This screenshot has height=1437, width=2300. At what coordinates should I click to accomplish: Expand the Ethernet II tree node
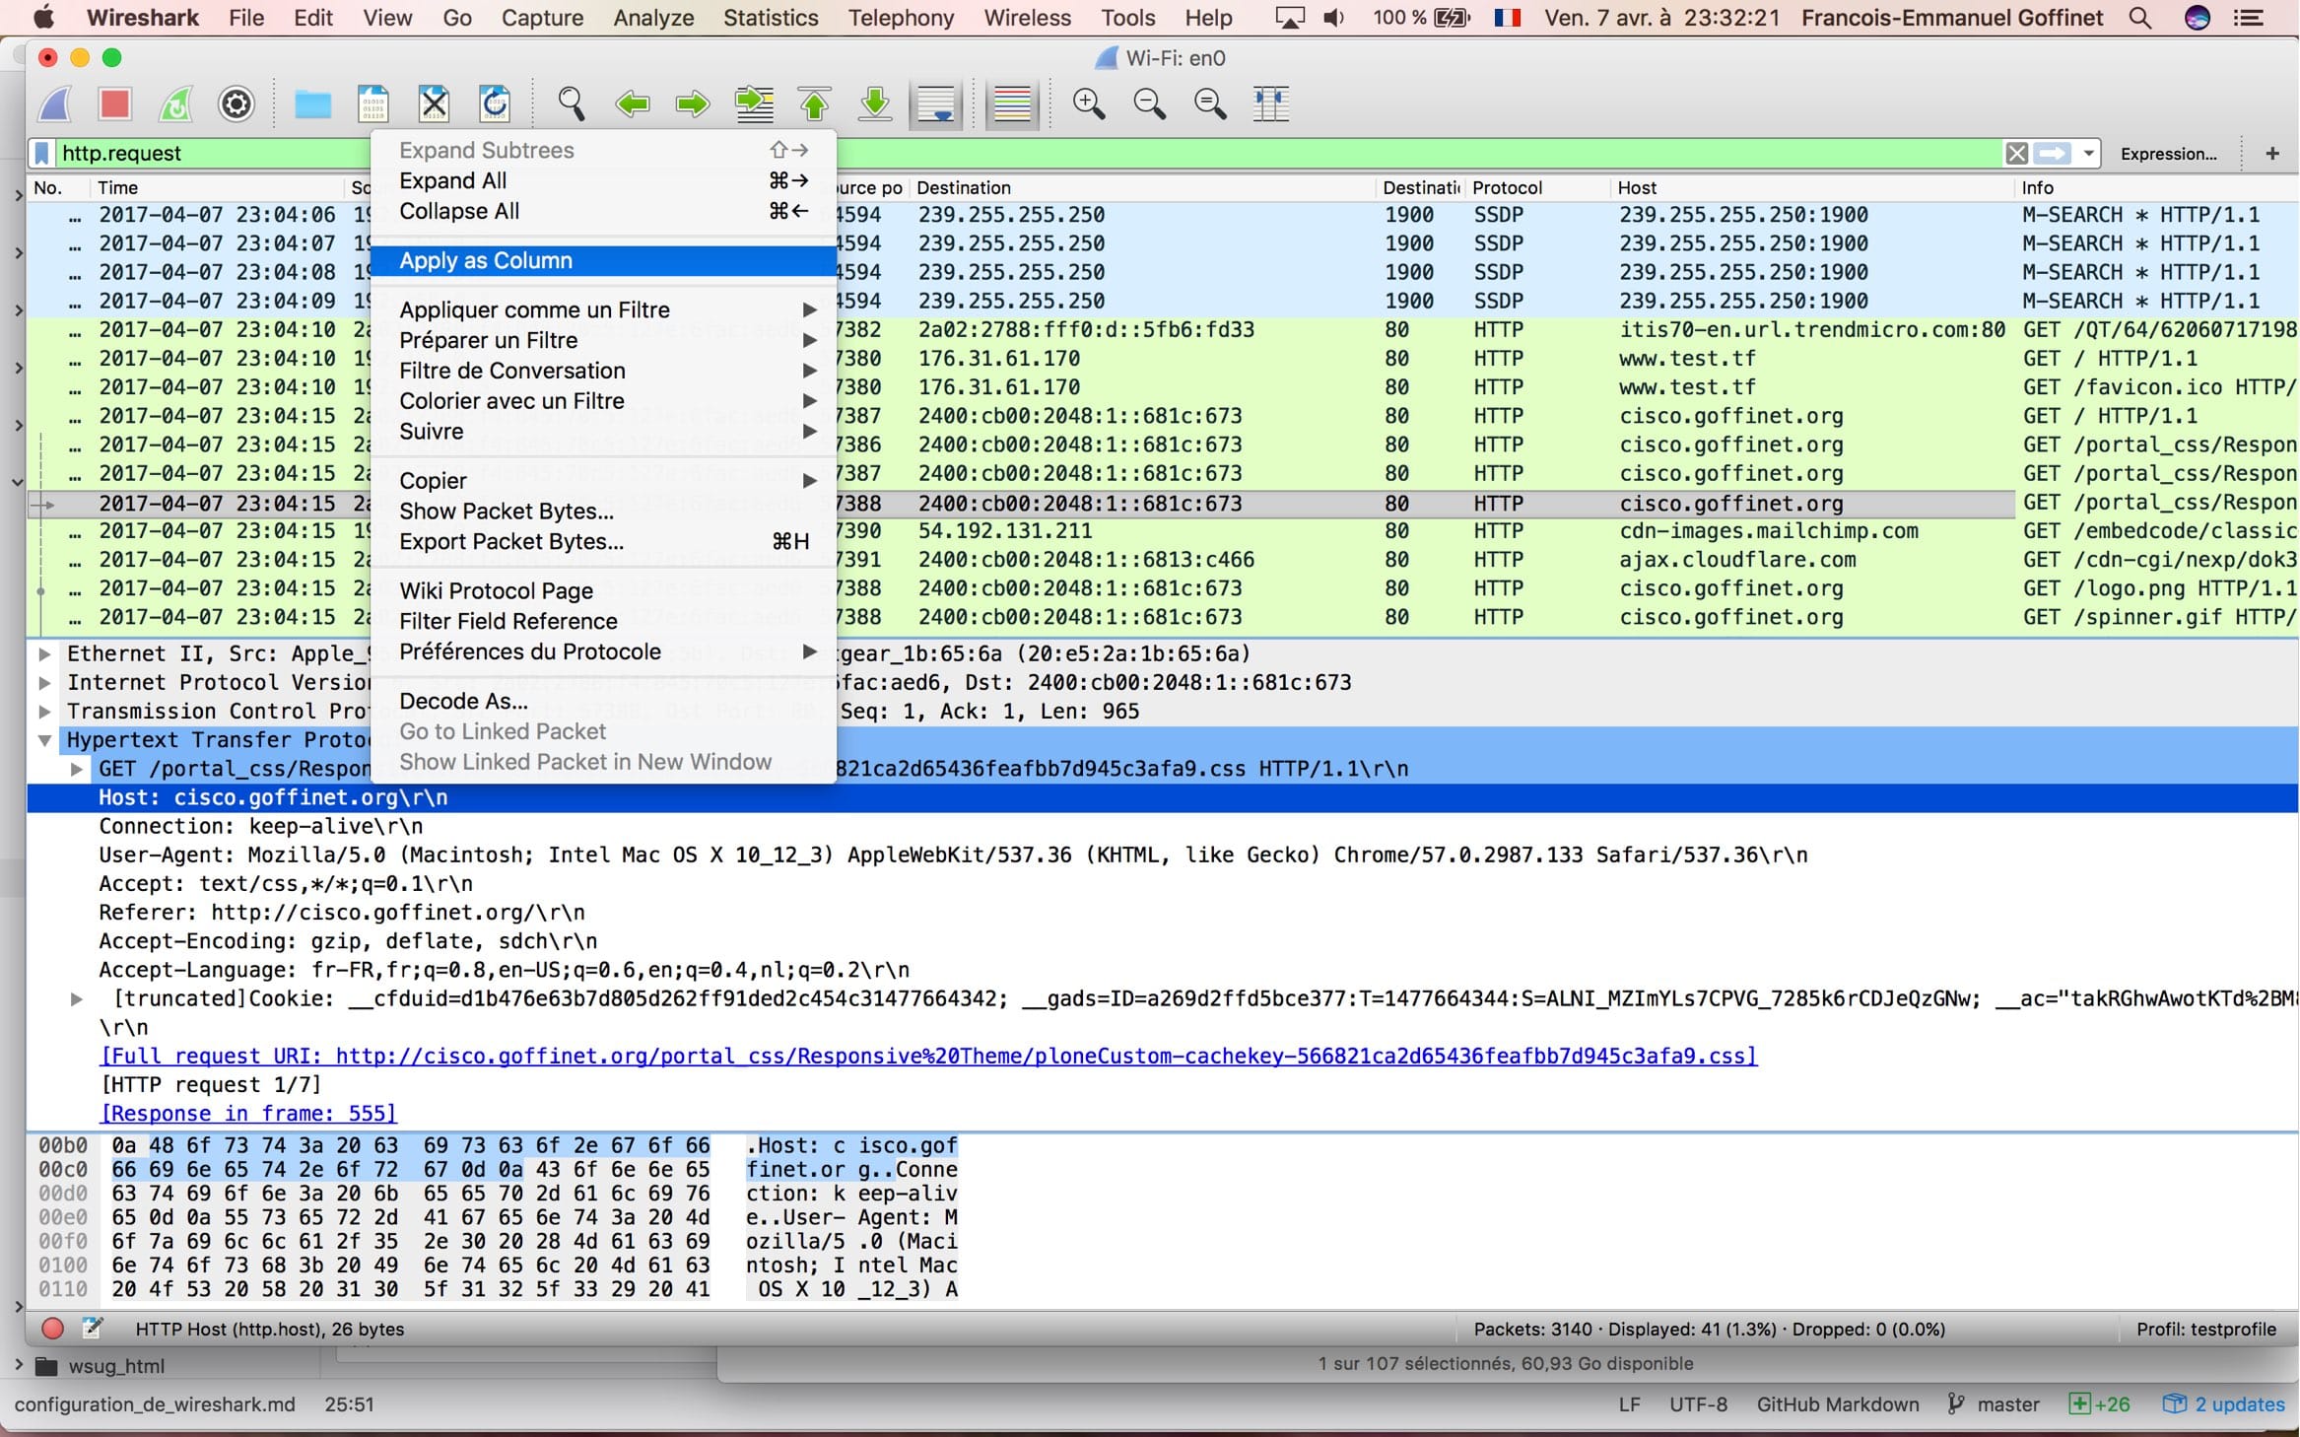tap(44, 653)
